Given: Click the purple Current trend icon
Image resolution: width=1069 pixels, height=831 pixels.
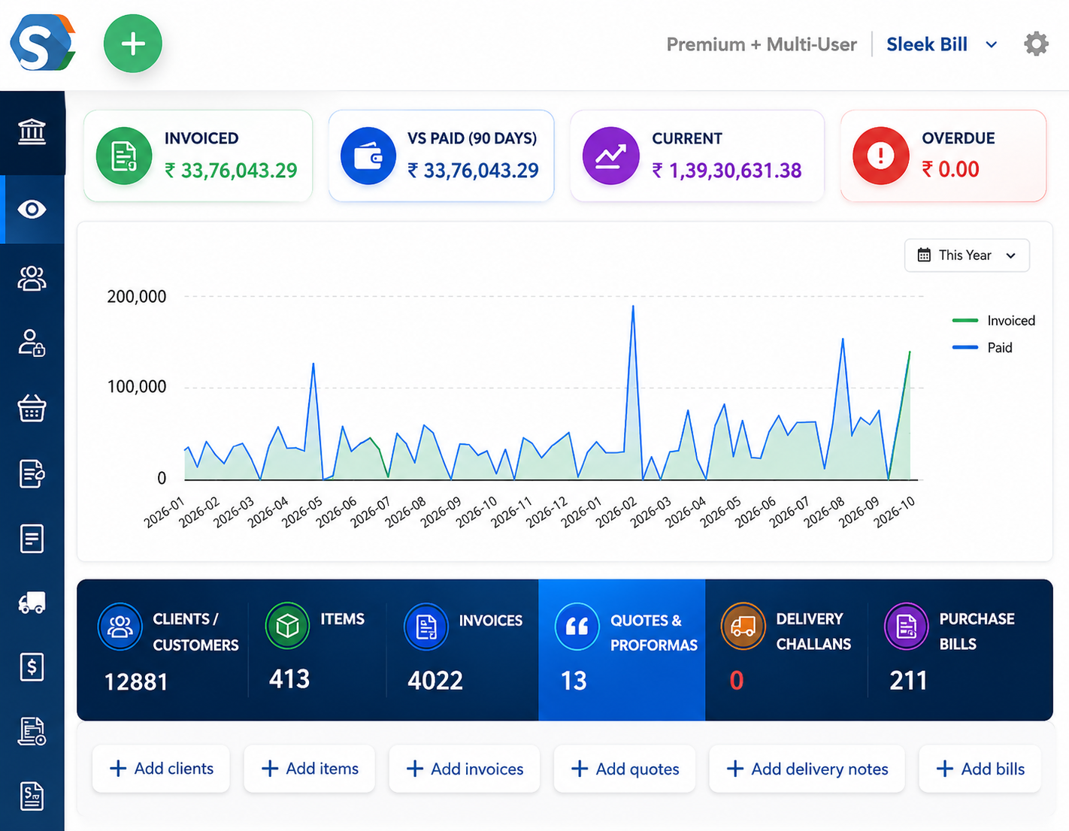Looking at the screenshot, I should pos(611,156).
